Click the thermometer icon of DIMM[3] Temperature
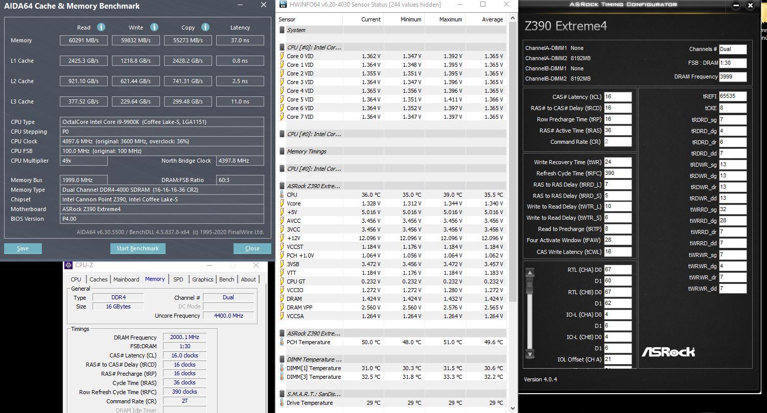Image resolution: width=767 pixels, height=413 pixels. coord(282,377)
